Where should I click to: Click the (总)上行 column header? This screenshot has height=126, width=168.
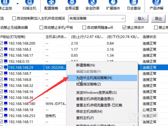pyautogui.click(x=87, y=37)
